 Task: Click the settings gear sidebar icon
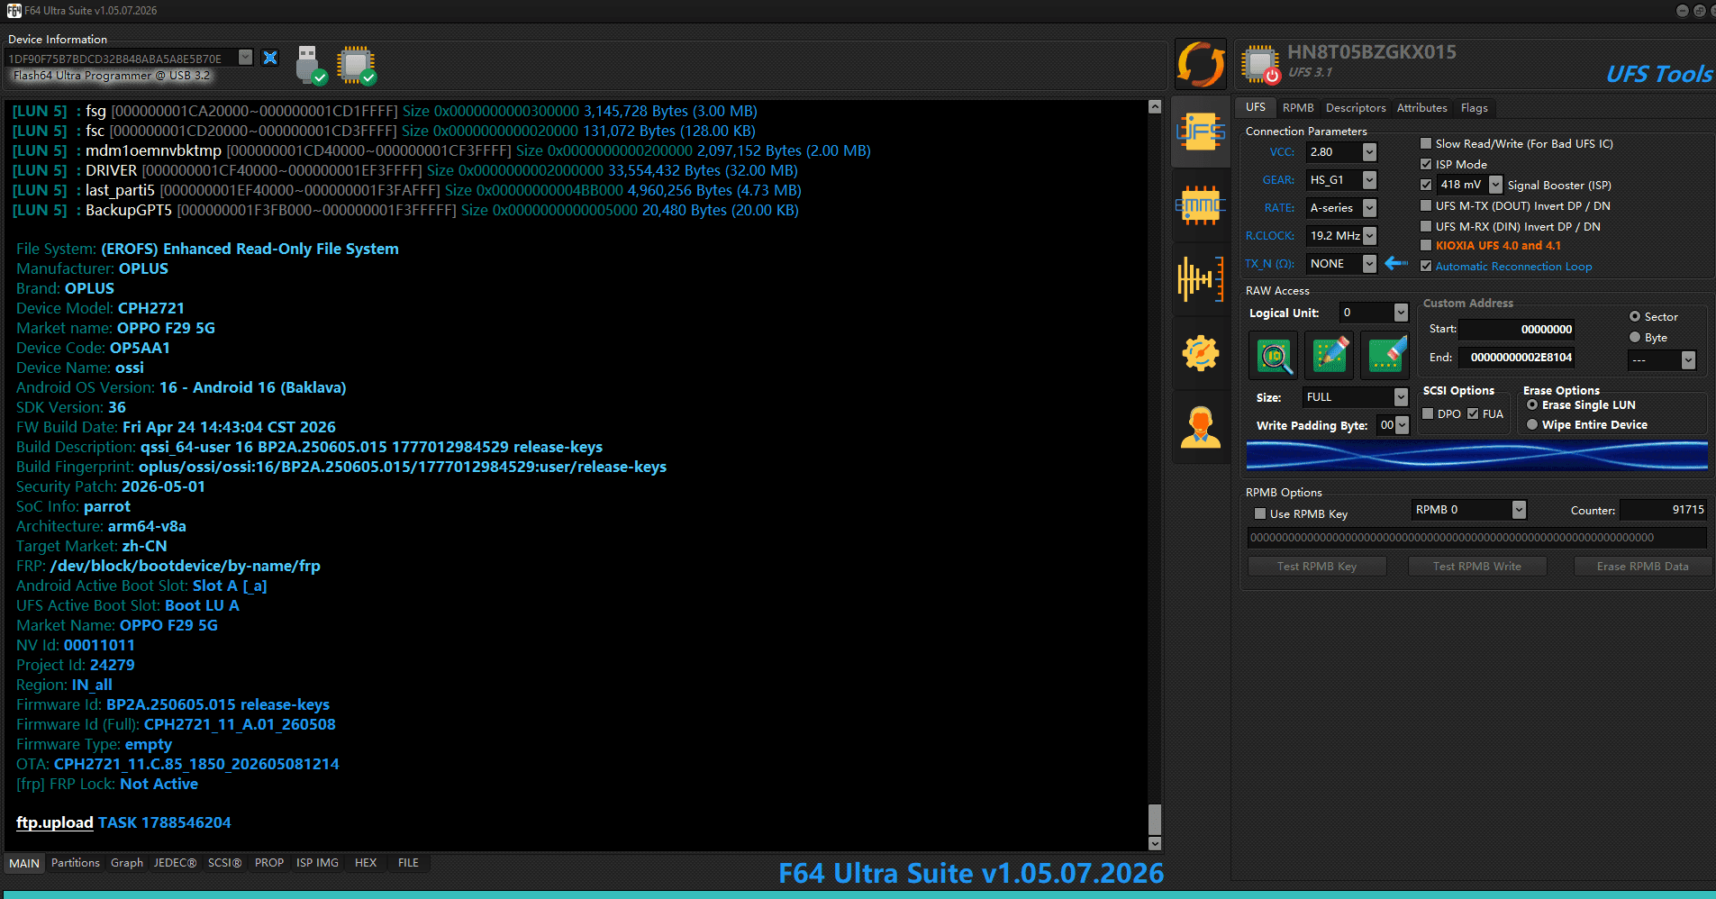point(1201,353)
